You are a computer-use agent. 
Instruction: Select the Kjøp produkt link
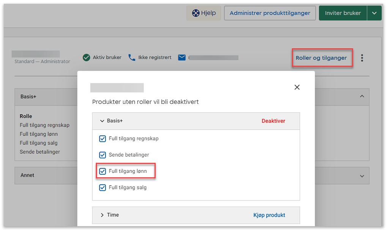click(x=269, y=215)
